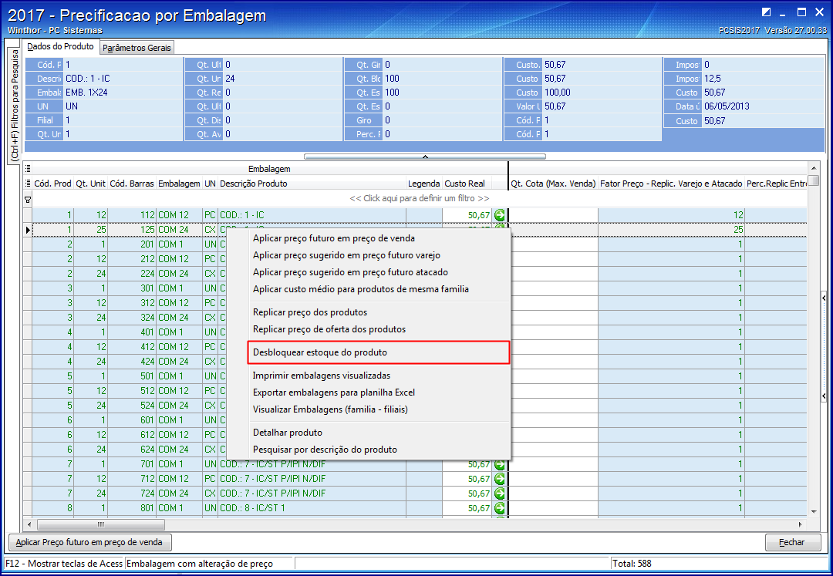
Task: Select the barcode cell 612
Action: [133, 435]
